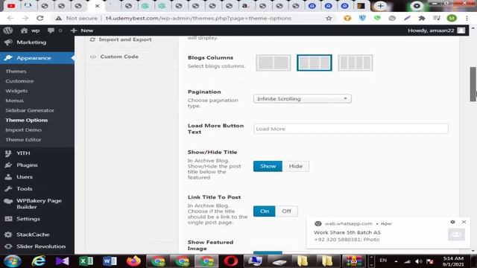Click the address bar URL
Image resolution: width=477 pixels, height=268 pixels.
[198, 18]
